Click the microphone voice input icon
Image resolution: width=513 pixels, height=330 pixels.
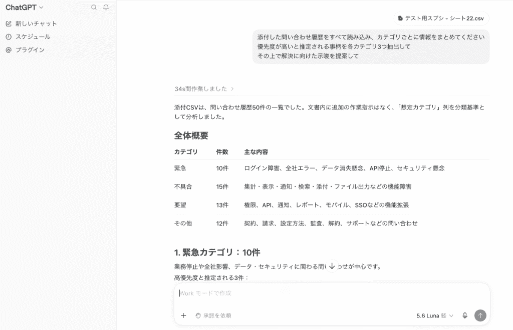click(464, 315)
